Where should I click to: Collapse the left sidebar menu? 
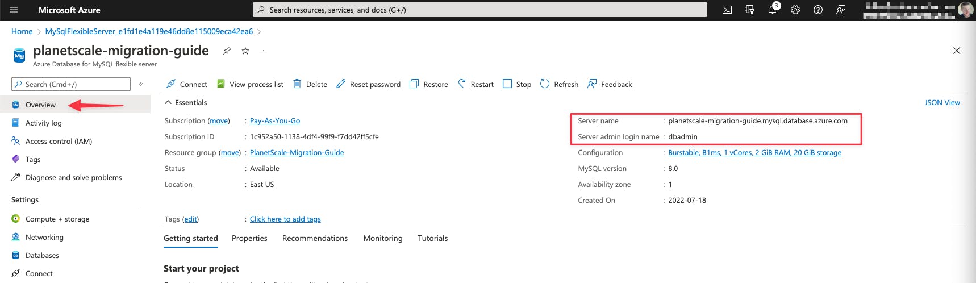click(x=141, y=84)
